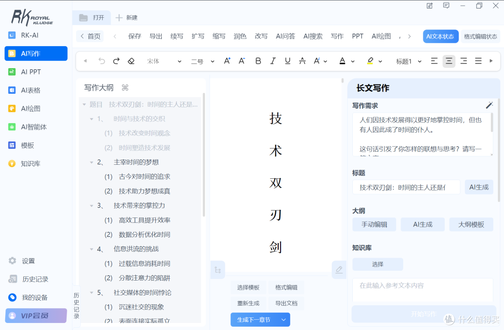Viewport: 504px width, 330px height.
Task: Align text left
Action: tap(434, 61)
